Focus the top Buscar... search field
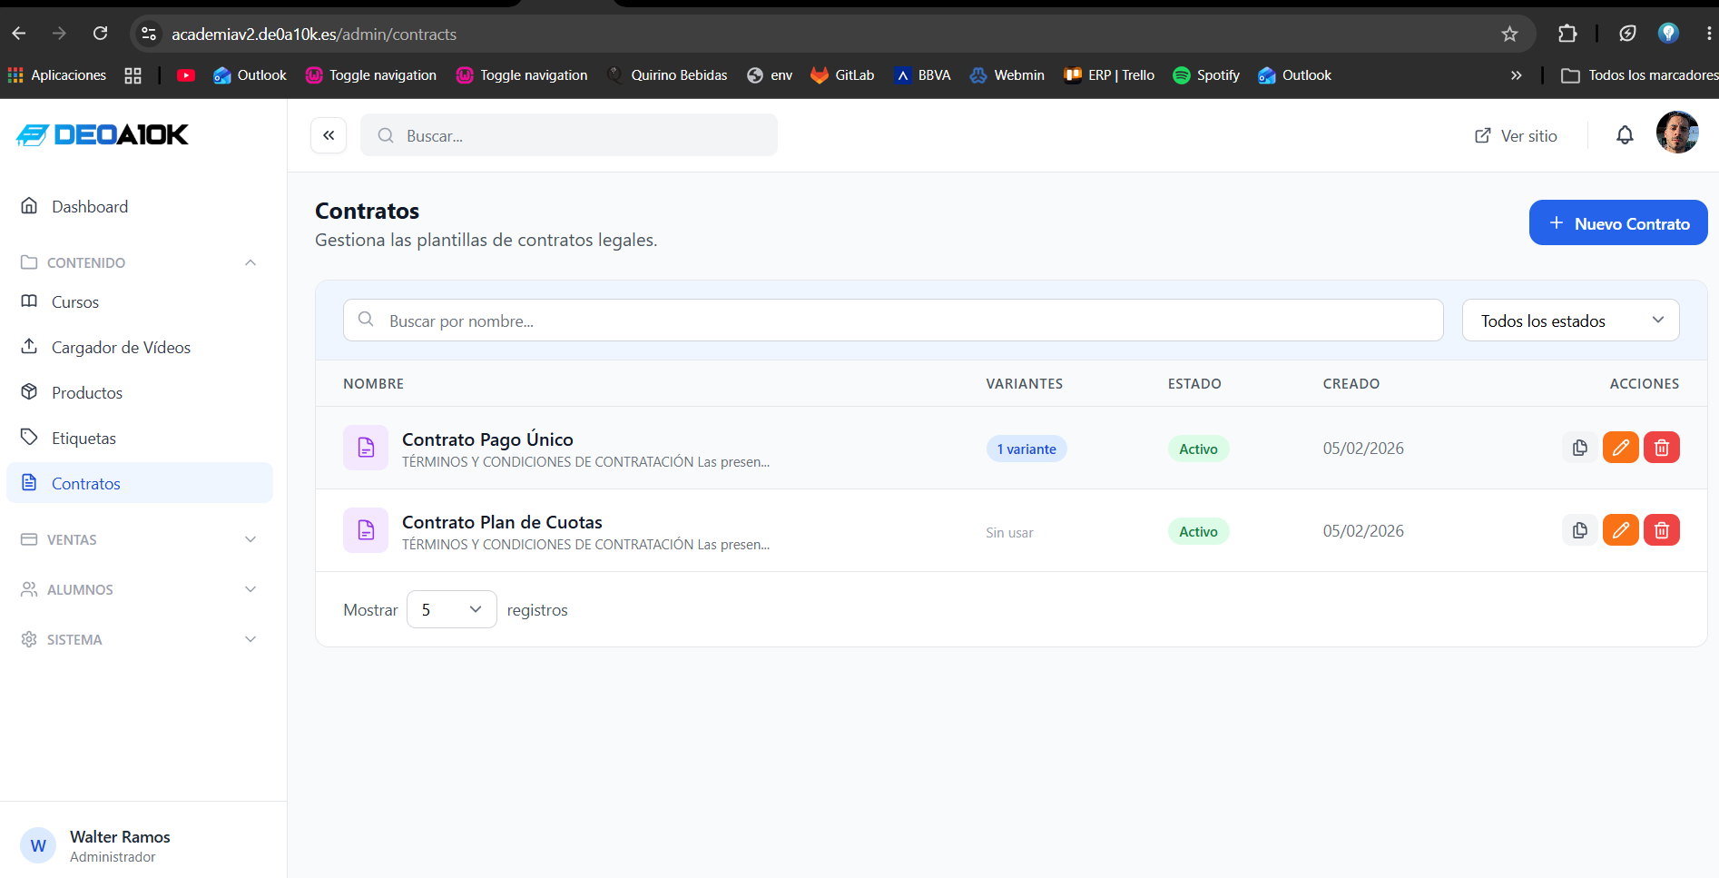Image resolution: width=1719 pixels, height=878 pixels. 569,135
